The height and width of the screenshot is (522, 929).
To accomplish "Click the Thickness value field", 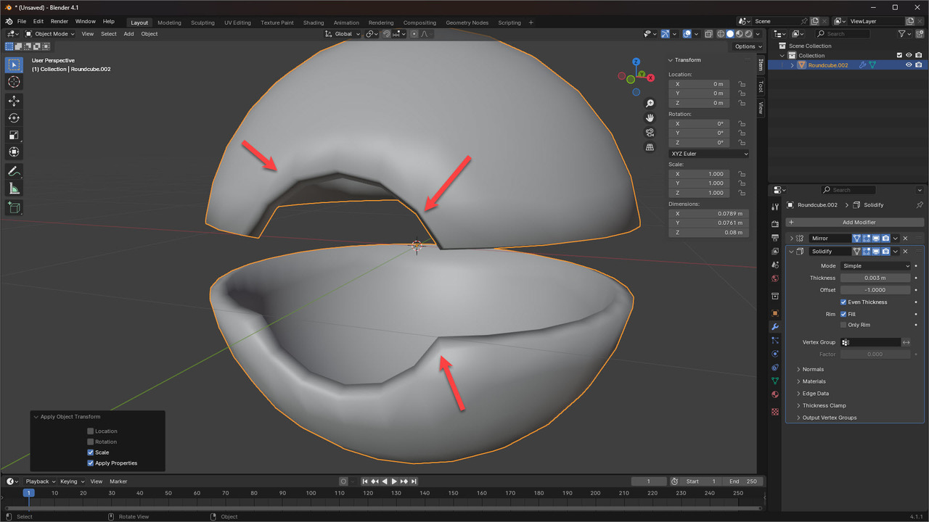I will [x=875, y=278].
